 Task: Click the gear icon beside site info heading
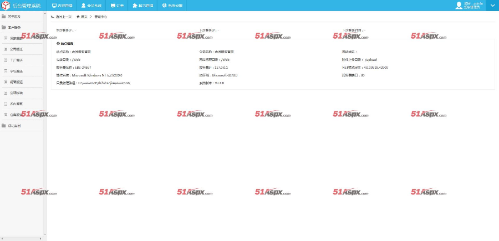click(58, 43)
